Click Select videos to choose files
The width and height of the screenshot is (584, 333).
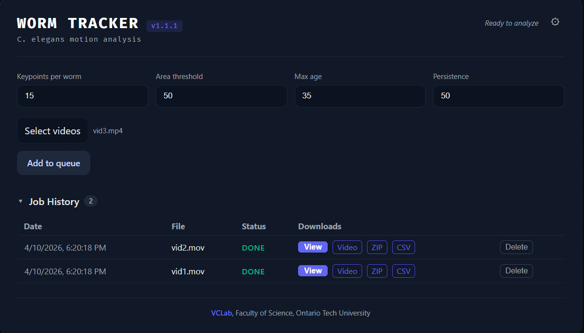coord(52,130)
